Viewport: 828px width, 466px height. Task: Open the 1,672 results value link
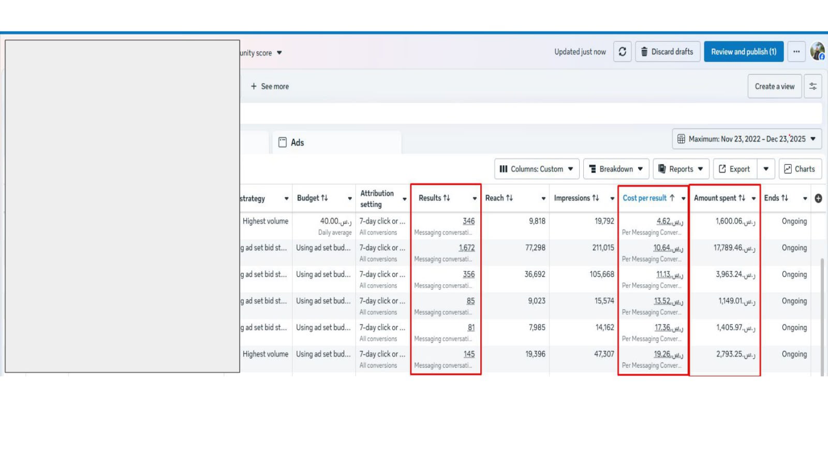click(x=466, y=247)
